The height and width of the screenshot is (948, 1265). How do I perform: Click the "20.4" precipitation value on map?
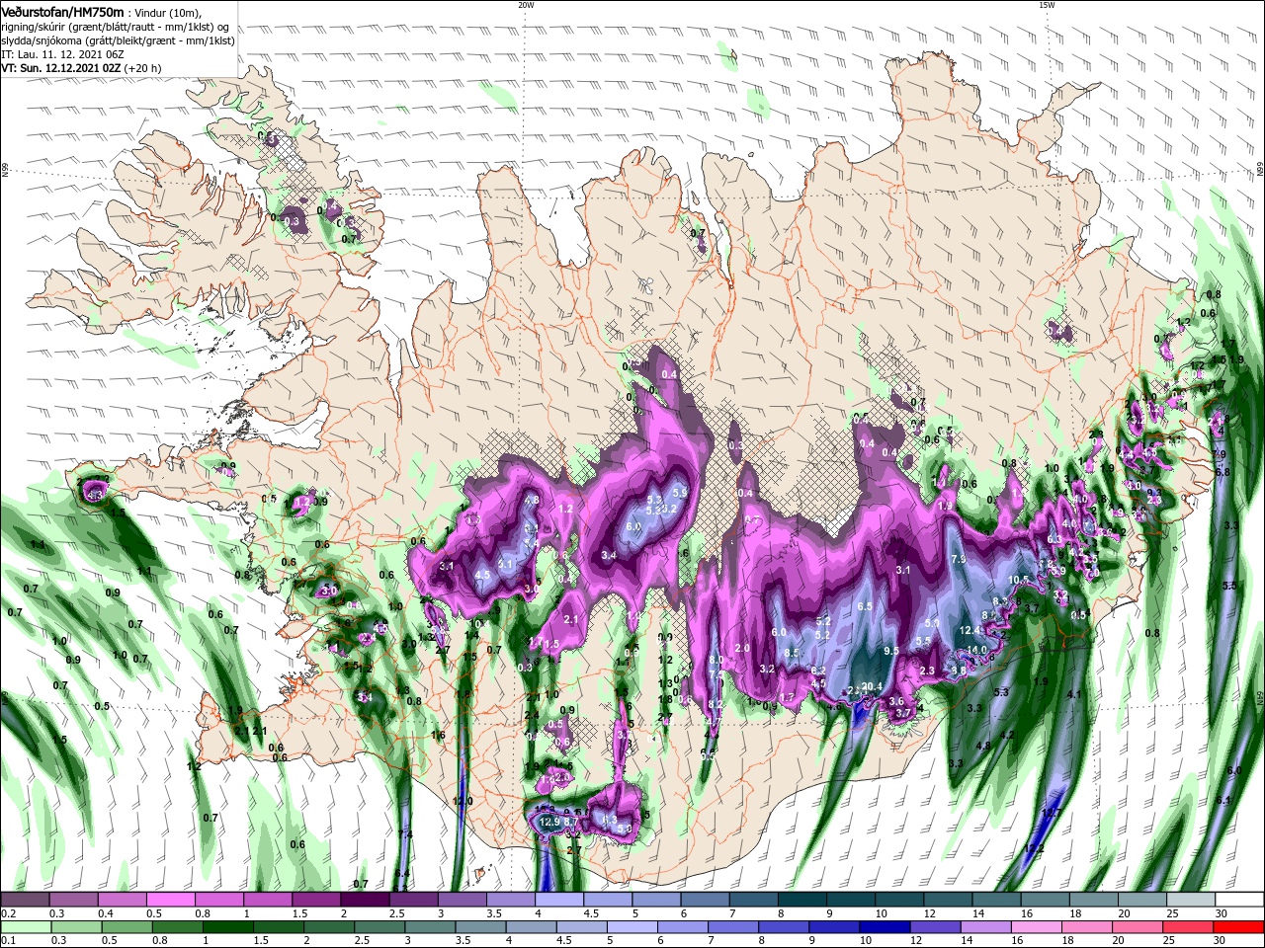pos(871,686)
